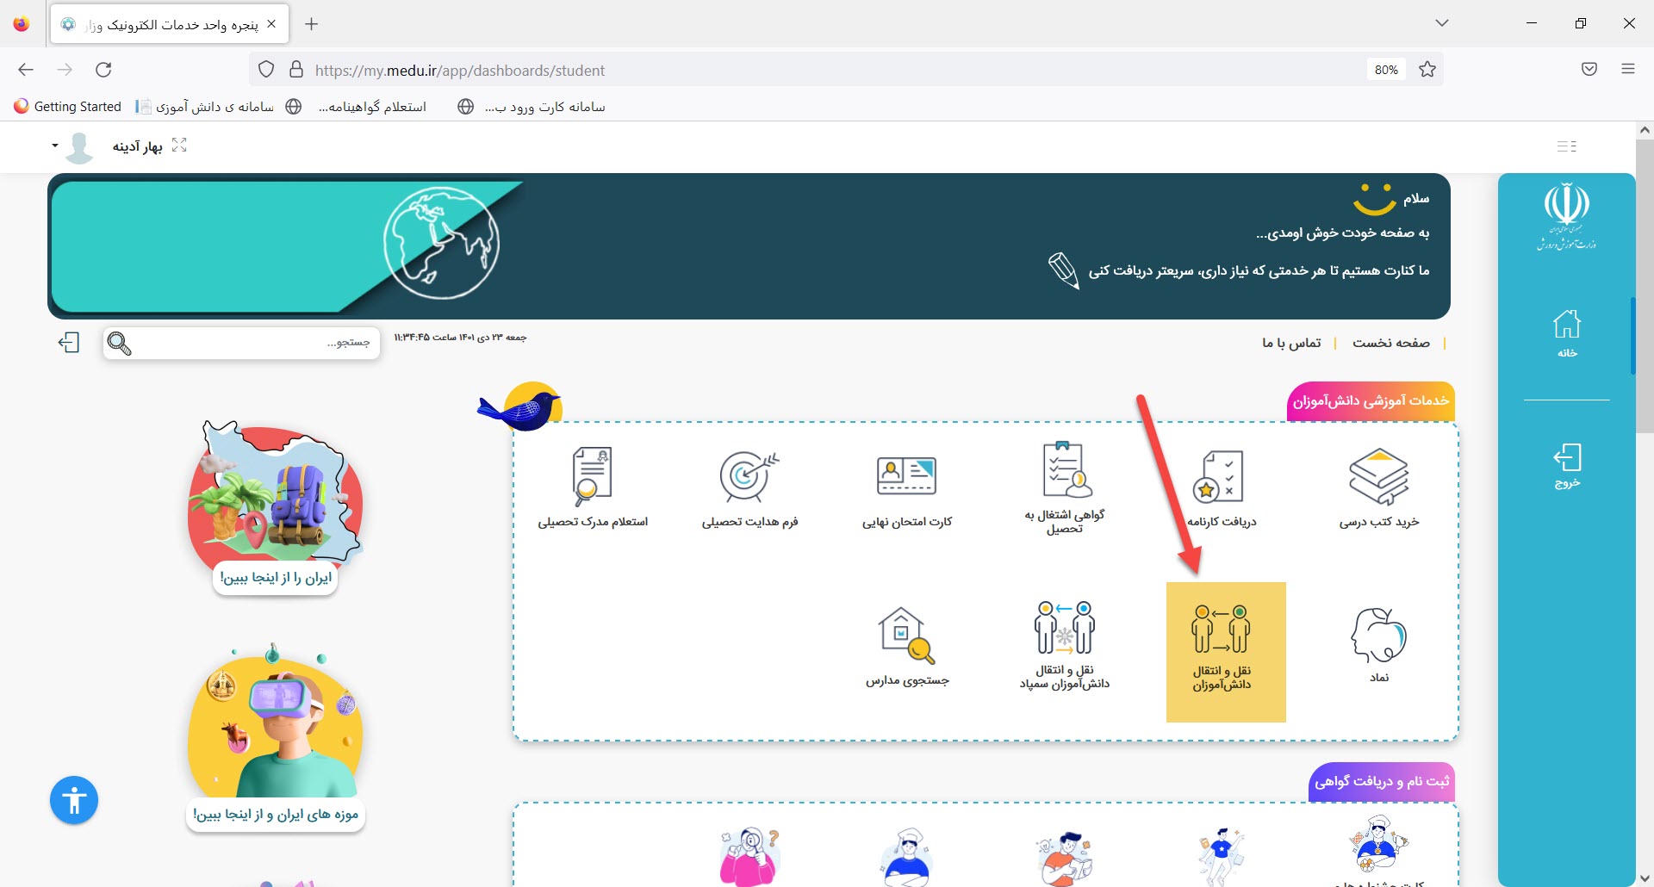Go to صفحه نخست menu item

(1390, 343)
